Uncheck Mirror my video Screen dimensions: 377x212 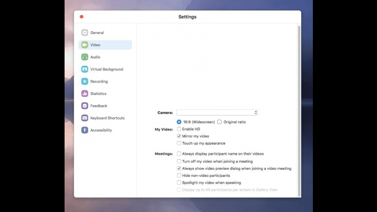[179, 136]
